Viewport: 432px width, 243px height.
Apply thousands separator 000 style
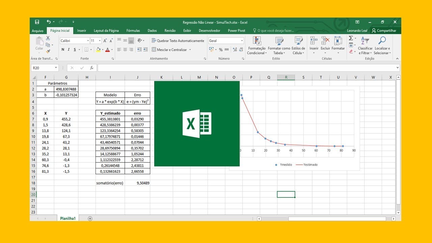[226, 50]
